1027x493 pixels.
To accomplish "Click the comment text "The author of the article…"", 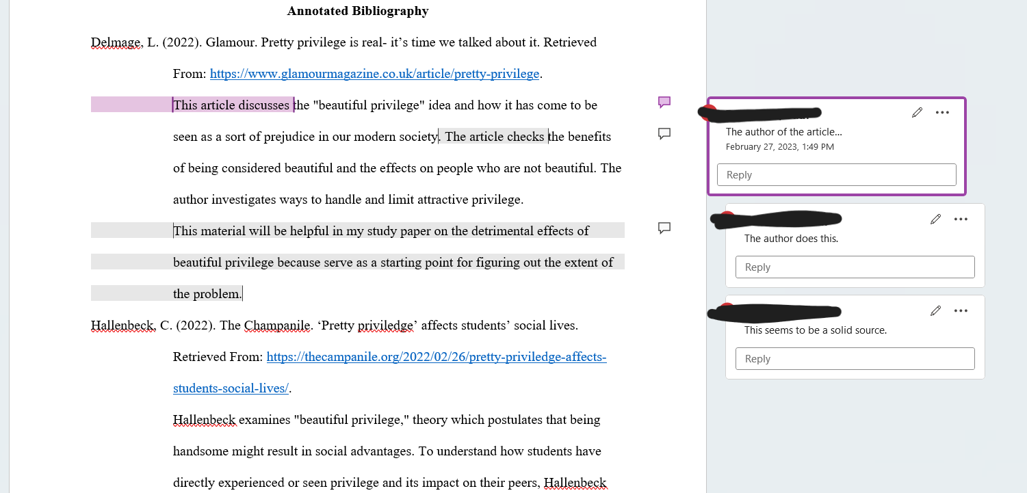I will [x=784, y=132].
